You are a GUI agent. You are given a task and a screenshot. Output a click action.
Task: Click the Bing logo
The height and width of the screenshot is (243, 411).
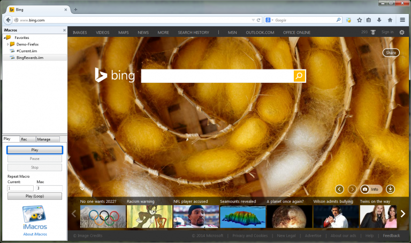tap(115, 75)
